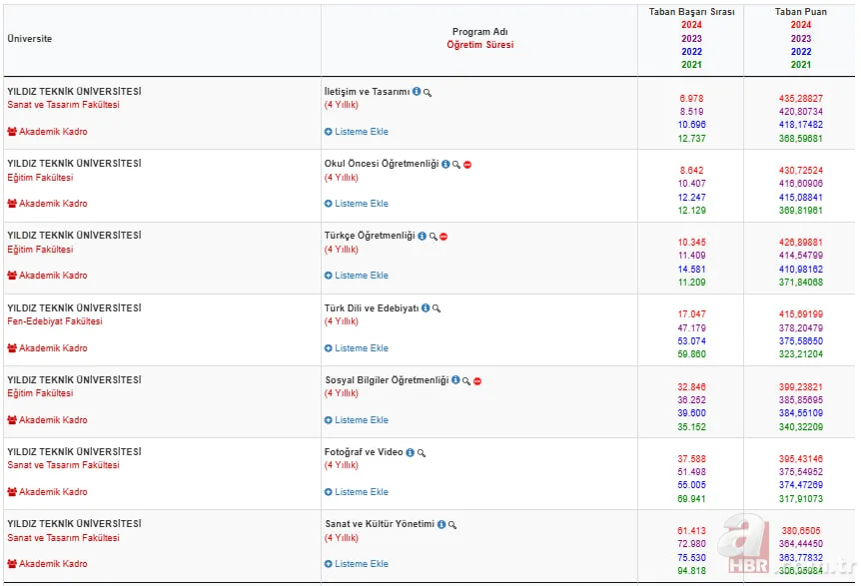
Task: Click the Türk Dili ve Edebiyatı program name
Action: [x=371, y=308]
